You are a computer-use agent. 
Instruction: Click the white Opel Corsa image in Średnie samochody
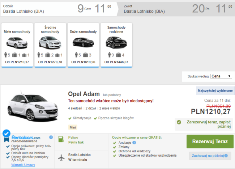coord(50,43)
